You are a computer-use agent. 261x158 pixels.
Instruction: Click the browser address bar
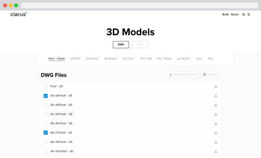140,5
